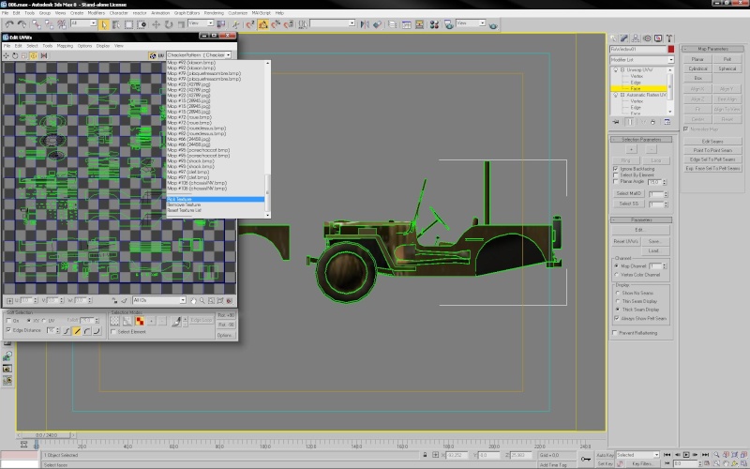Click the Point To Point Seam button

pos(712,150)
